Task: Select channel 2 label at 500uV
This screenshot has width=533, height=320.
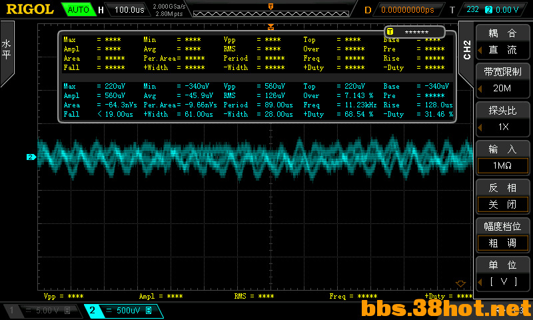Action: pyautogui.click(x=125, y=311)
